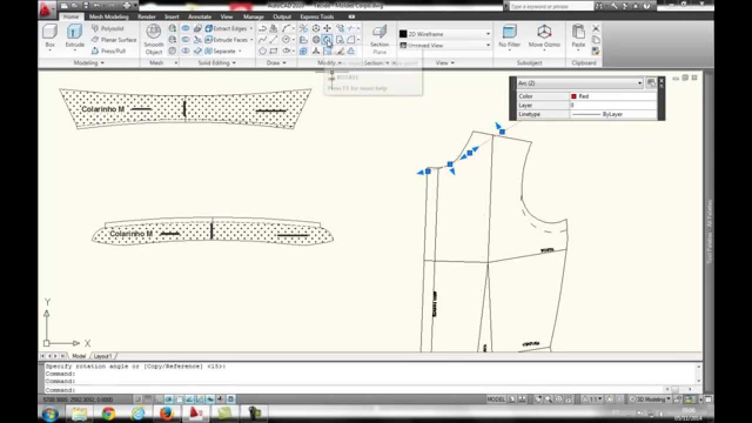Toggle the MODEL space status button

click(x=496, y=399)
